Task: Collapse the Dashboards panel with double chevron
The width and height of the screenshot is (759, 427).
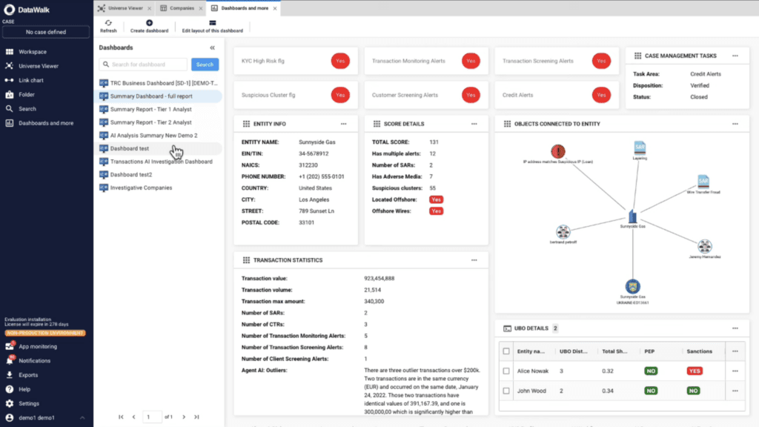Action: click(x=213, y=47)
